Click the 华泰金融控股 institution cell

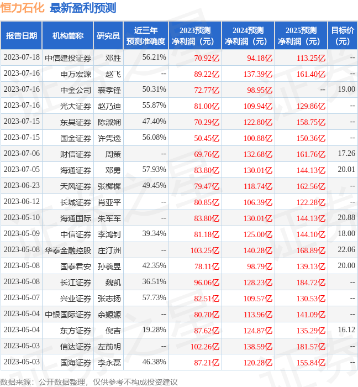click(68, 250)
